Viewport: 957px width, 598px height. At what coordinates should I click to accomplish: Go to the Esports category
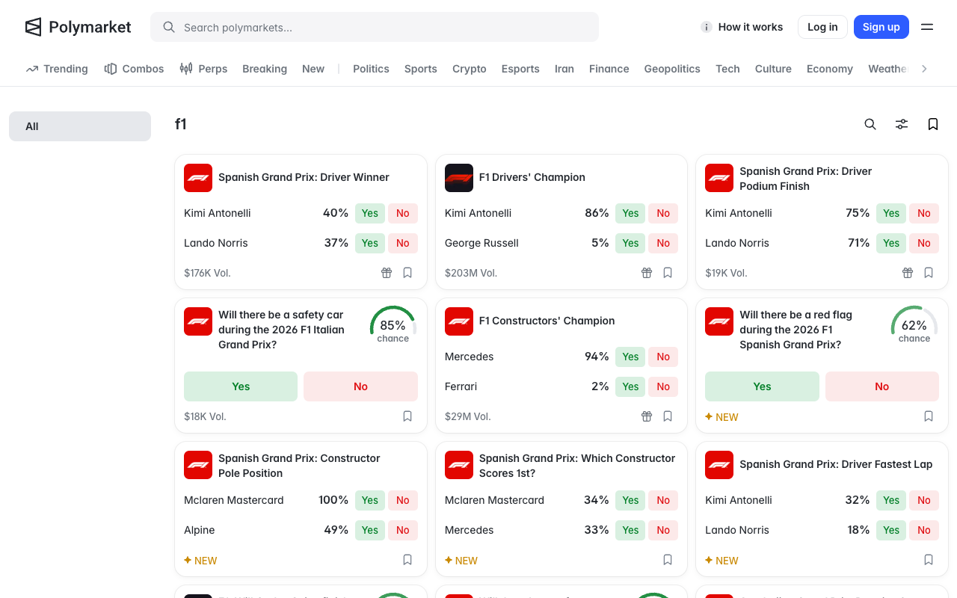520,69
